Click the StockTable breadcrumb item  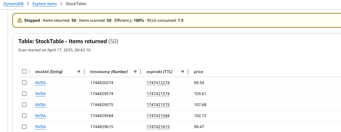(x=76, y=4)
